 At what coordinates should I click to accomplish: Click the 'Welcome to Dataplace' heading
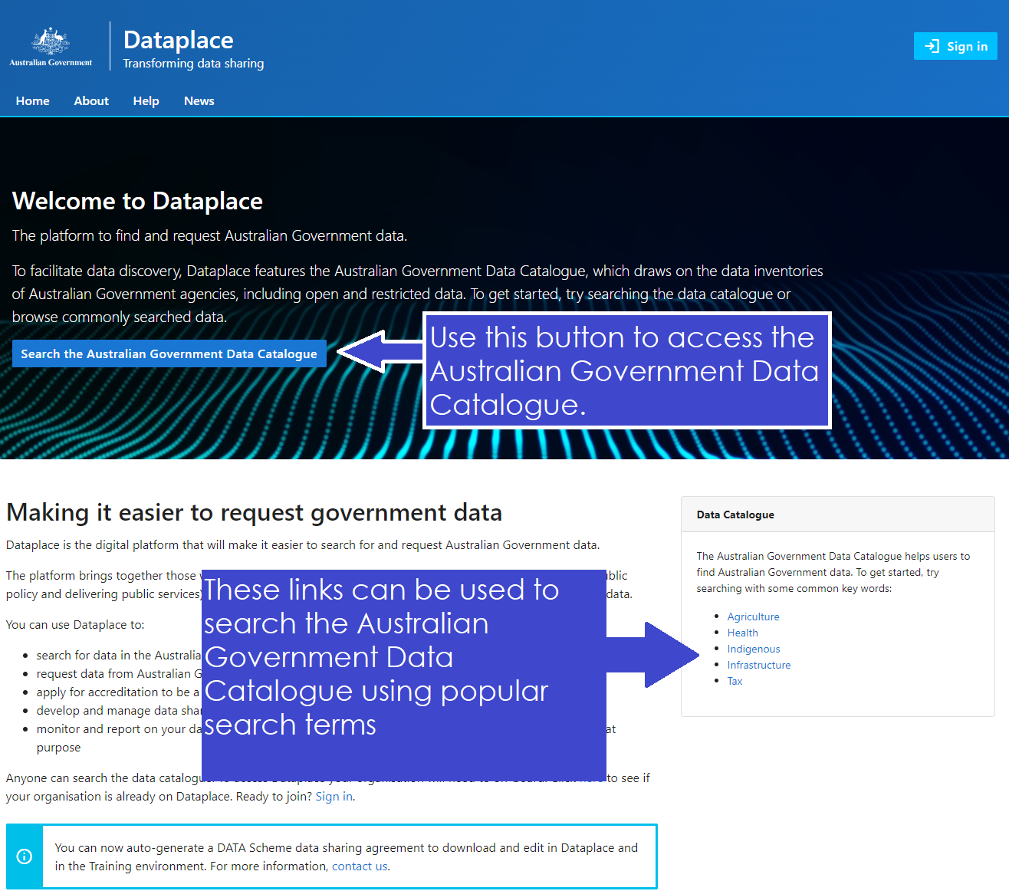pyautogui.click(x=137, y=201)
